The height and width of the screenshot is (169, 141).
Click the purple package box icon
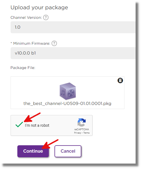click(x=68, y=91)
